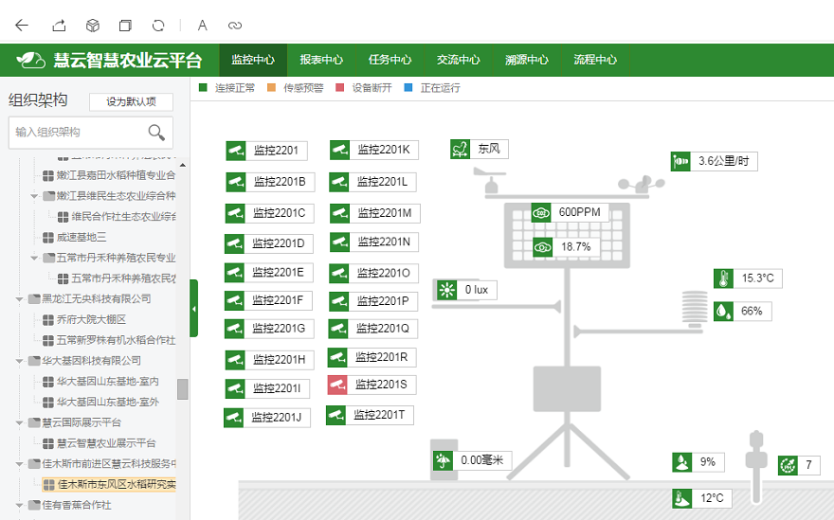The height and width of the screenshot is (520, 834).
Task: Click the 输入组织架构 search field
Action: pyautogui.click(x=76, y=133)
